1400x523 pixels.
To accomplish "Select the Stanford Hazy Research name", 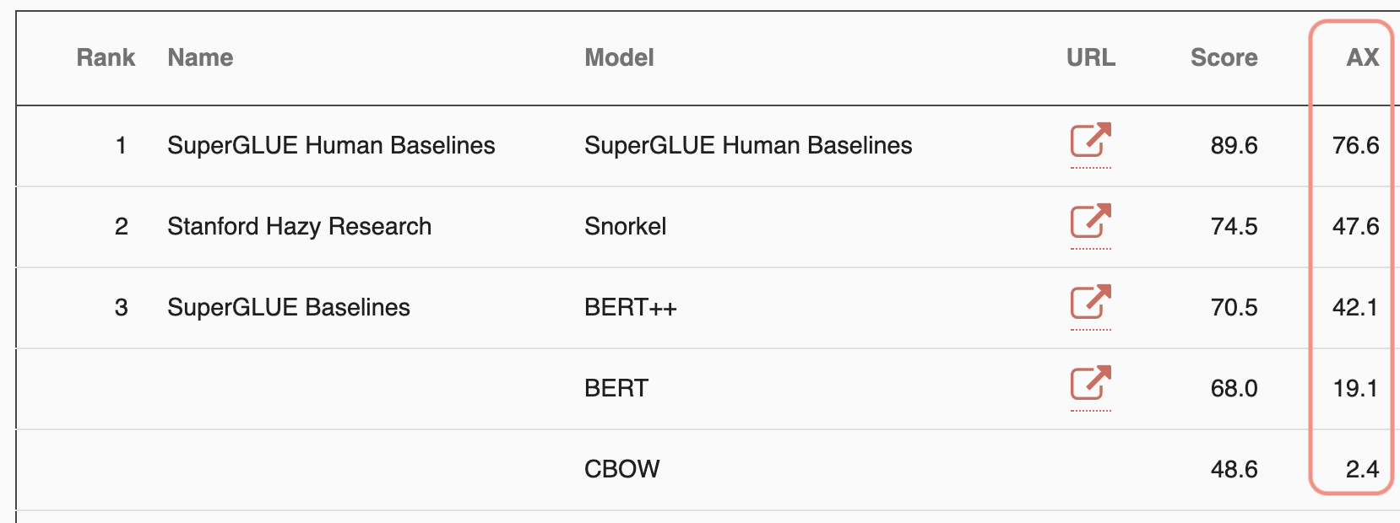I will tap(299, 226).
